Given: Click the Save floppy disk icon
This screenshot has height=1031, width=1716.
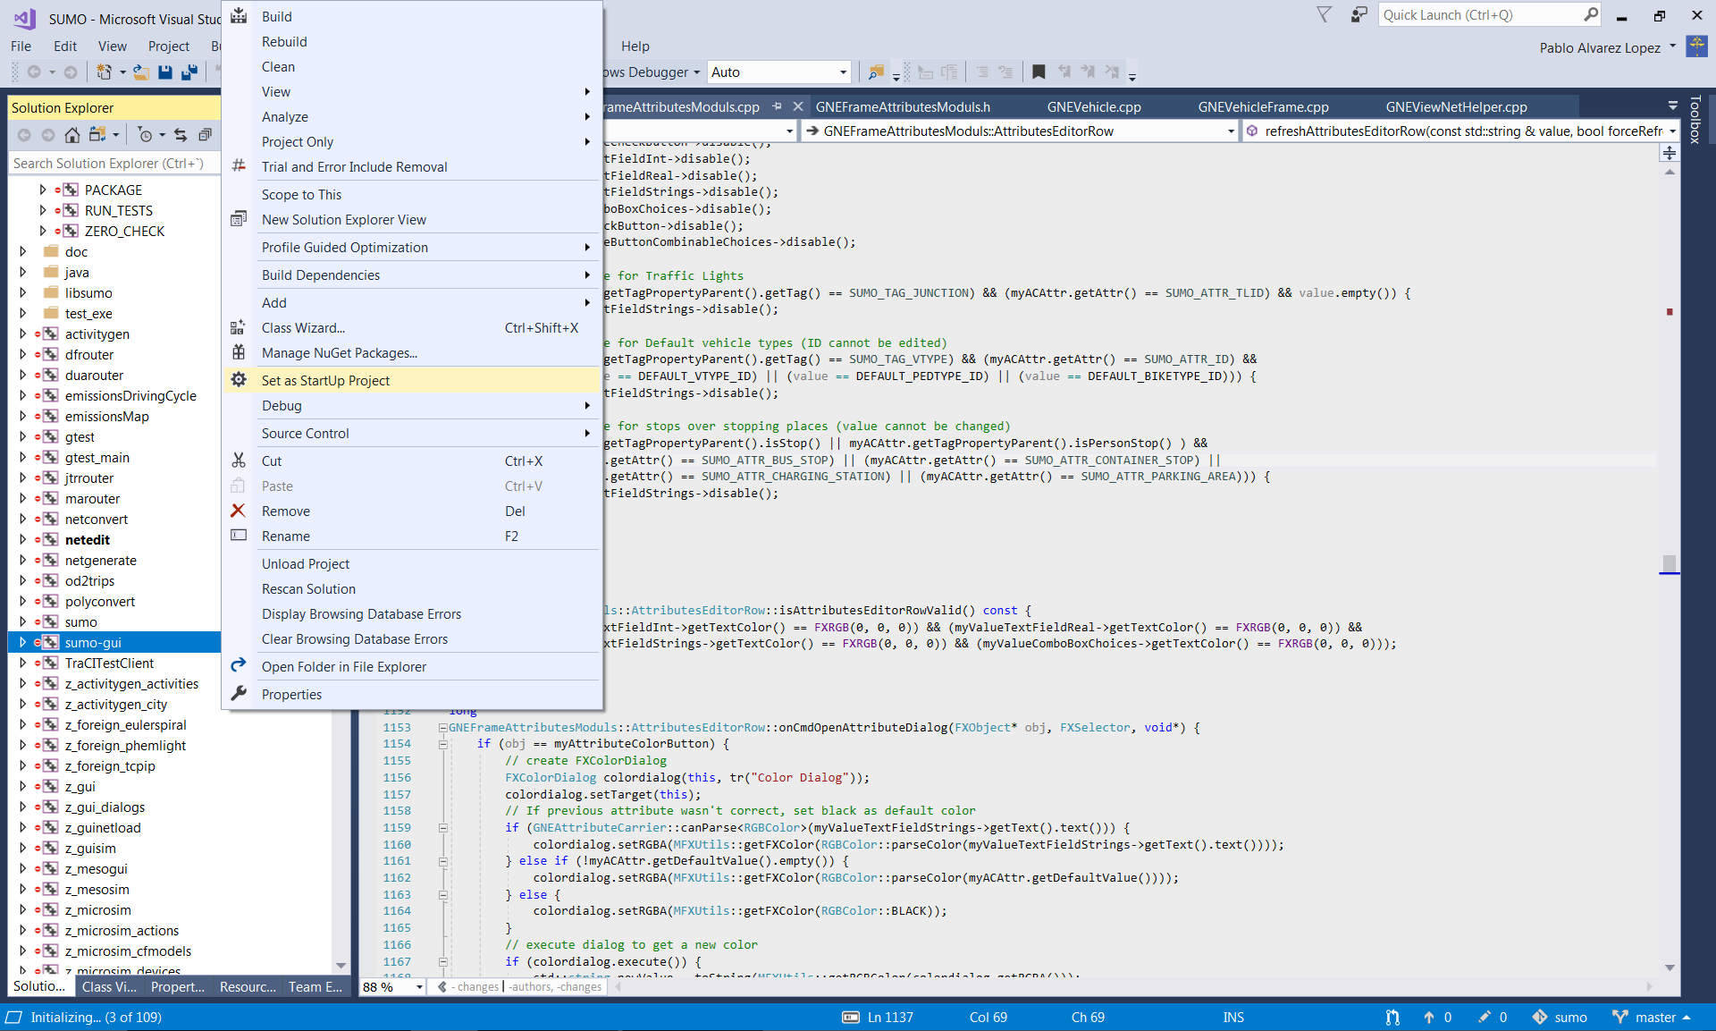Looking at the screenshot, I should 165,72.
